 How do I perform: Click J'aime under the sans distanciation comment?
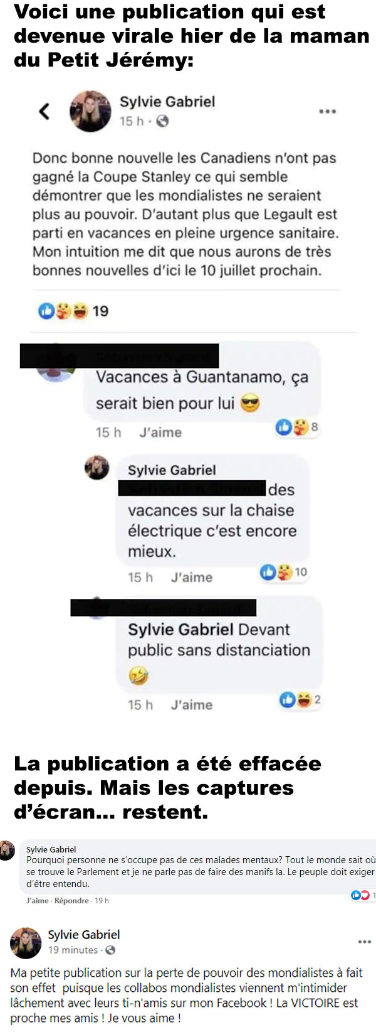[192, 705]
